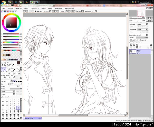Viewport: 154px width, 127px height.
Task: Select the Brush tool
Action: click(13, 69)
